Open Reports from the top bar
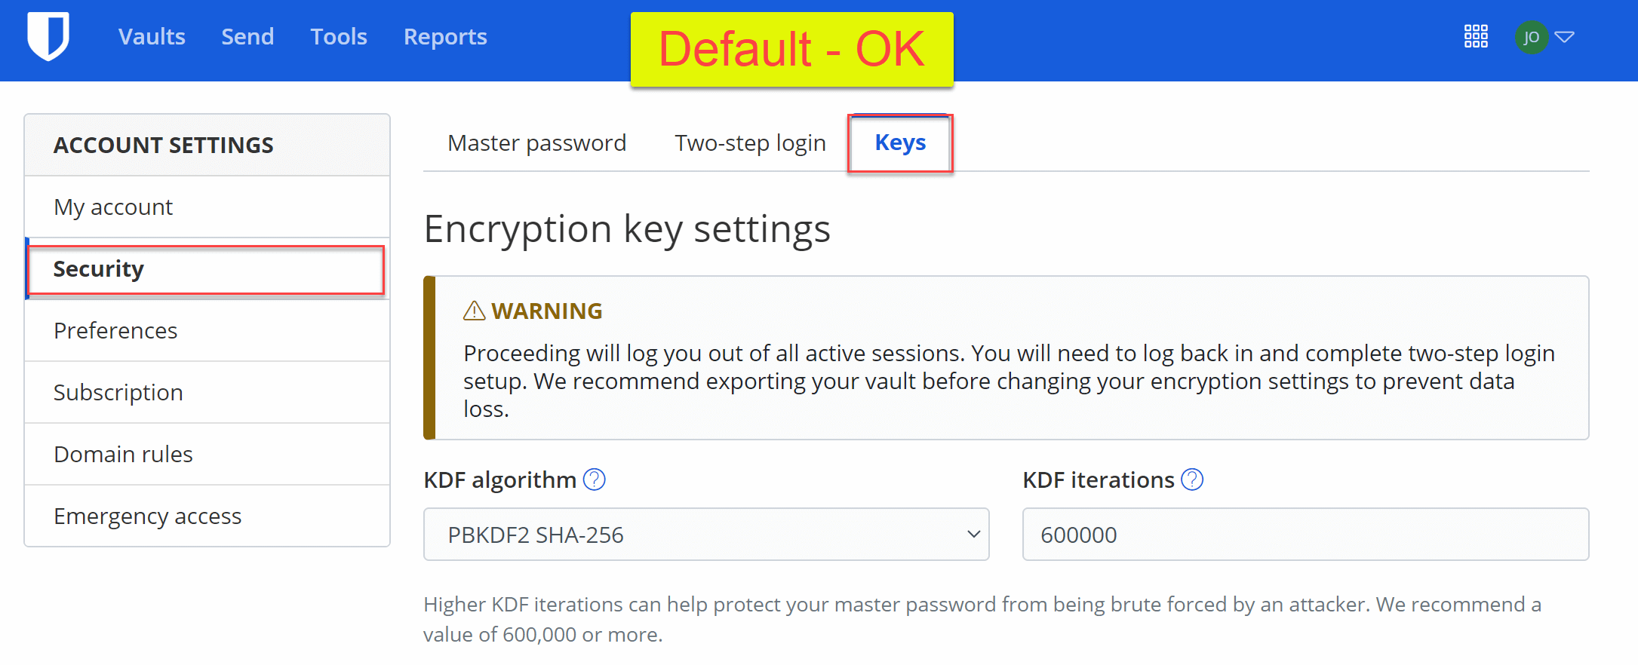Screen dimensions: 1638x665 pyautogui.click(x=445, y=36)
